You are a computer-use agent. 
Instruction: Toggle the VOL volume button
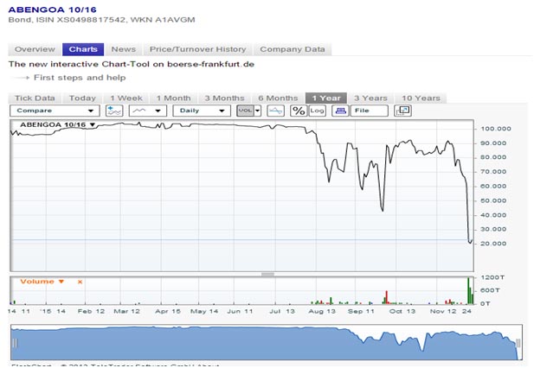pos(245,111)
